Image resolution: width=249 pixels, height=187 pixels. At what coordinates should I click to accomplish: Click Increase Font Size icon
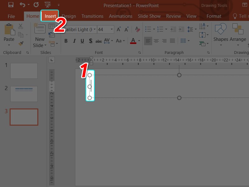coord(119,30)
